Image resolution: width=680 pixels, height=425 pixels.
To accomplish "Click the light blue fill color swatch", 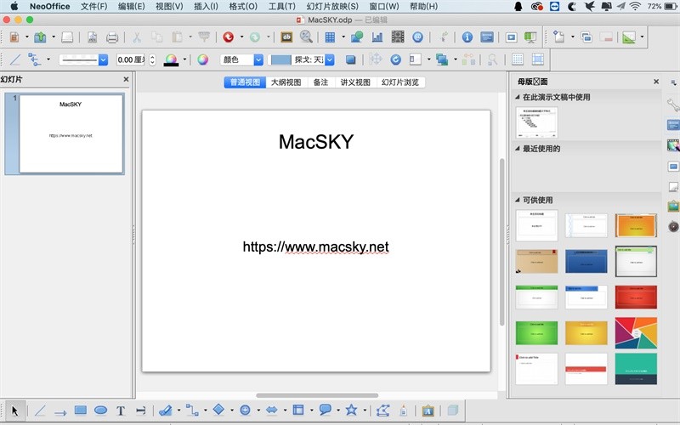I will tap(281, 59).
